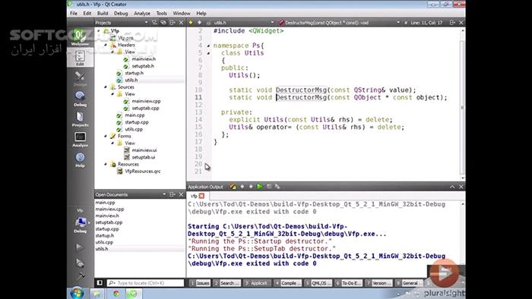Collapse the Vfp project tree node
Viewport: 532px width, 299px height.
point(99,31)
